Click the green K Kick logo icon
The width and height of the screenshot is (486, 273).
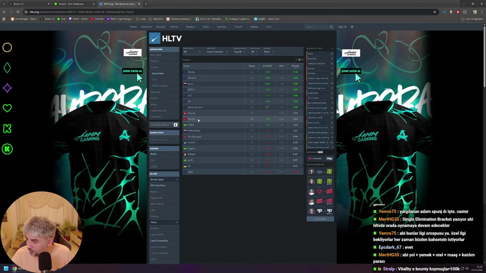coord(7,129)
